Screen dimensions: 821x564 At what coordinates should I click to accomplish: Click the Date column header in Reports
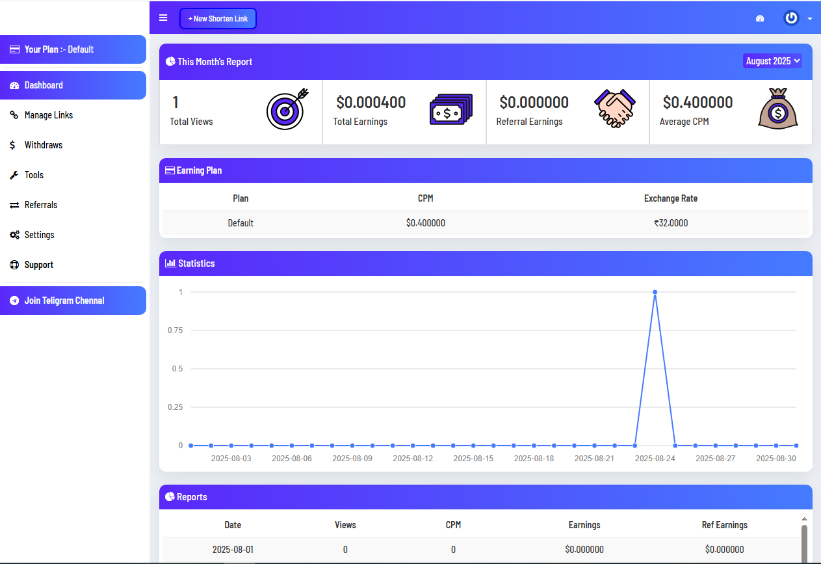tap(233, 525)
